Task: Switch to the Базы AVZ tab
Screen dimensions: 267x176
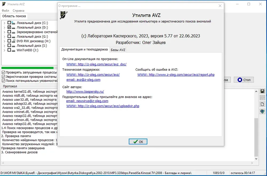Action: click(x=118, y=50)
